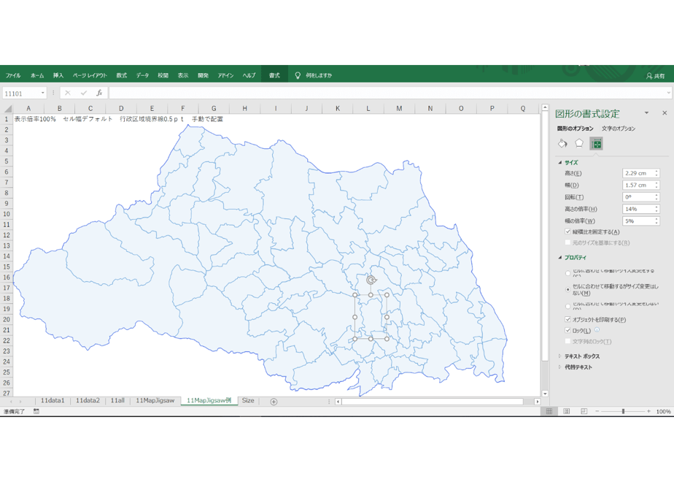
Task: Add a new sheet with plus icon
Action: click(x=274, y=402)
